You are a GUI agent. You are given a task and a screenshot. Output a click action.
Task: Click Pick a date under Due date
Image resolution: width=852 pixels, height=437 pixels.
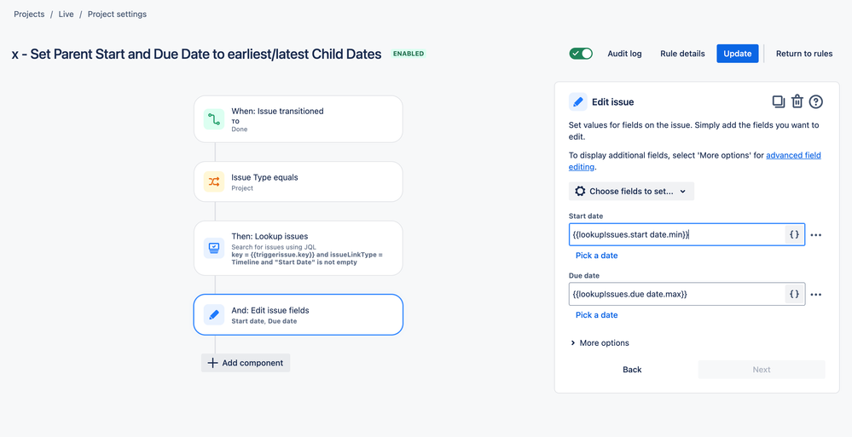click(x=597, y=315)
